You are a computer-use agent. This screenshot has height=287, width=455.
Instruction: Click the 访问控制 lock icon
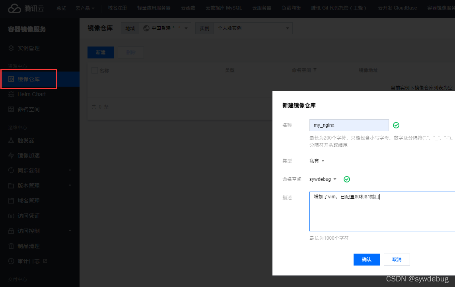point(11,231)
